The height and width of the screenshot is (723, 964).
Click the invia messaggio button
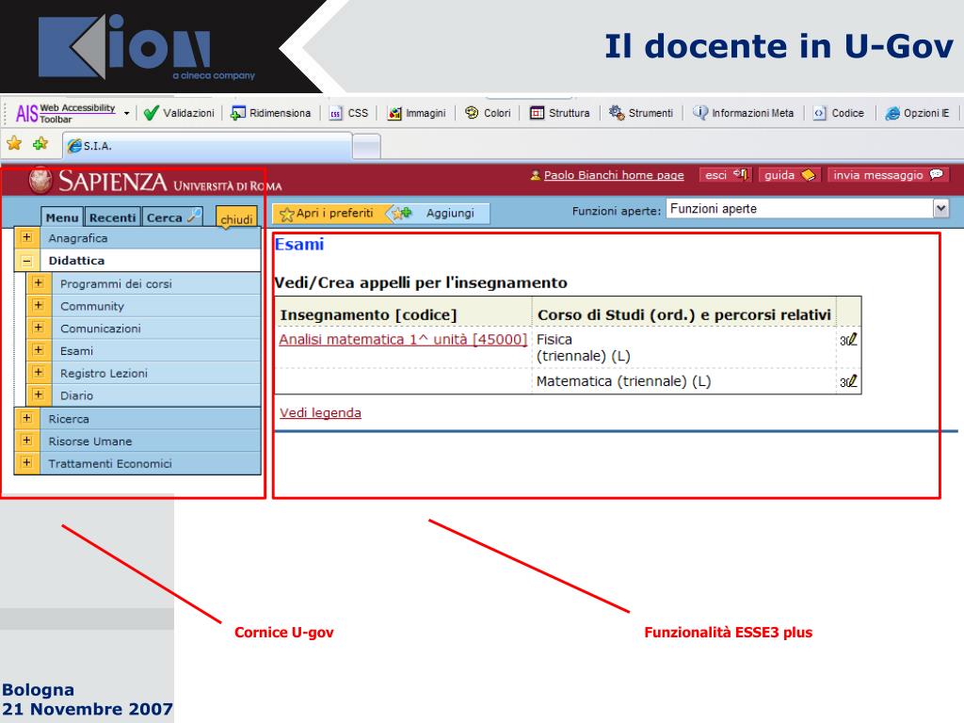click(888, 175)
